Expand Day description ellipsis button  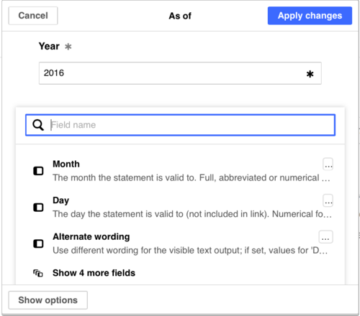pos(328,200)
